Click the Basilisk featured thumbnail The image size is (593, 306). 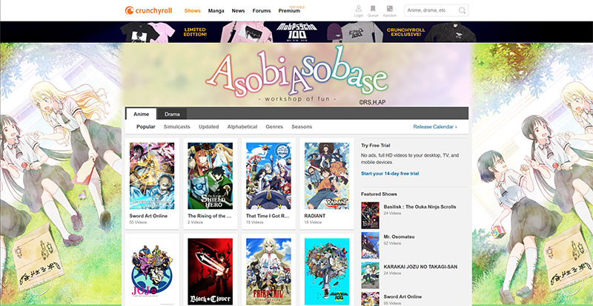(370, 214)
